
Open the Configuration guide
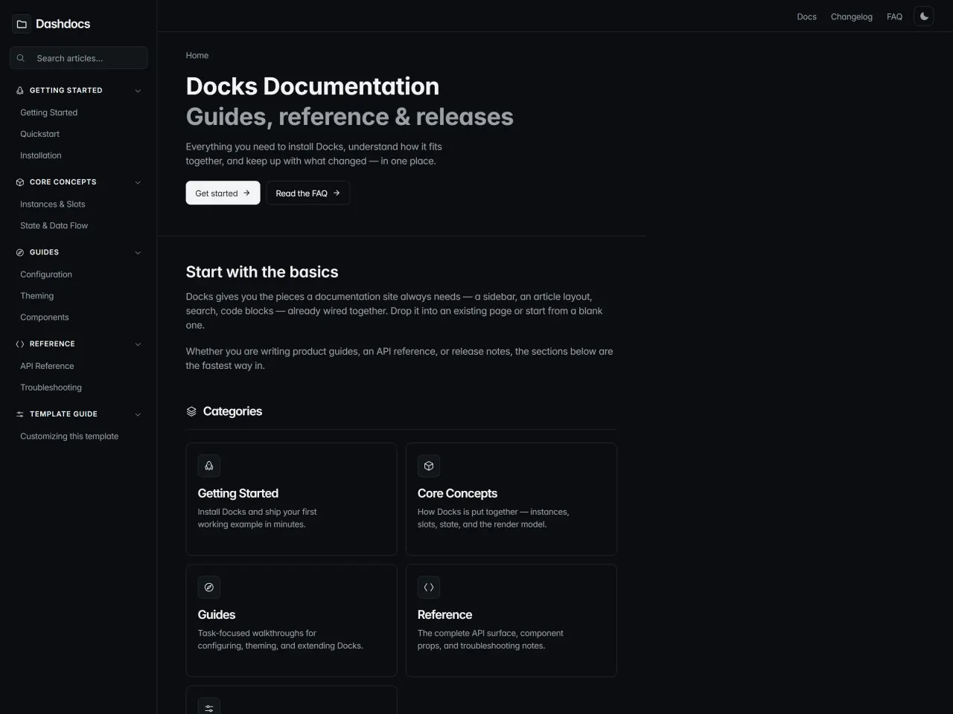[46, 274]
